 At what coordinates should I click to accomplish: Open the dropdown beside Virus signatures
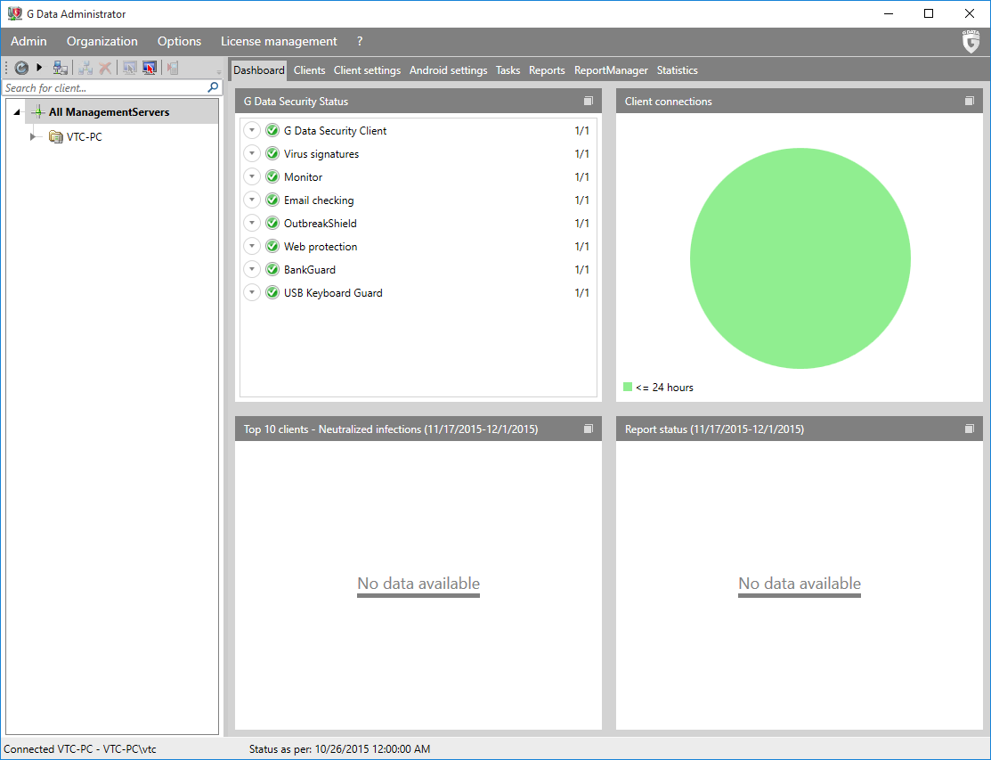[252, 154]
